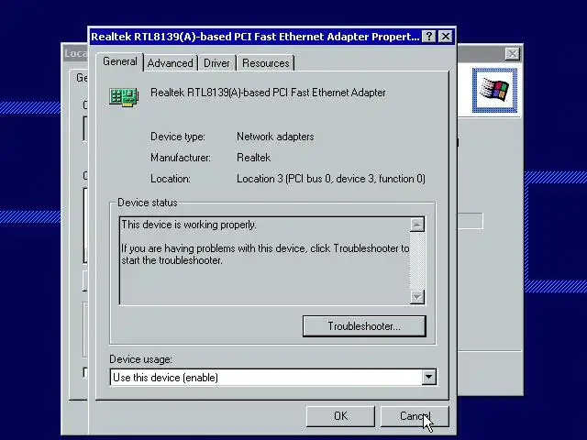The image size is (587, 440).
Task: Expand the Device usage dropdown arrow
Action: click(x=428, y=377)
